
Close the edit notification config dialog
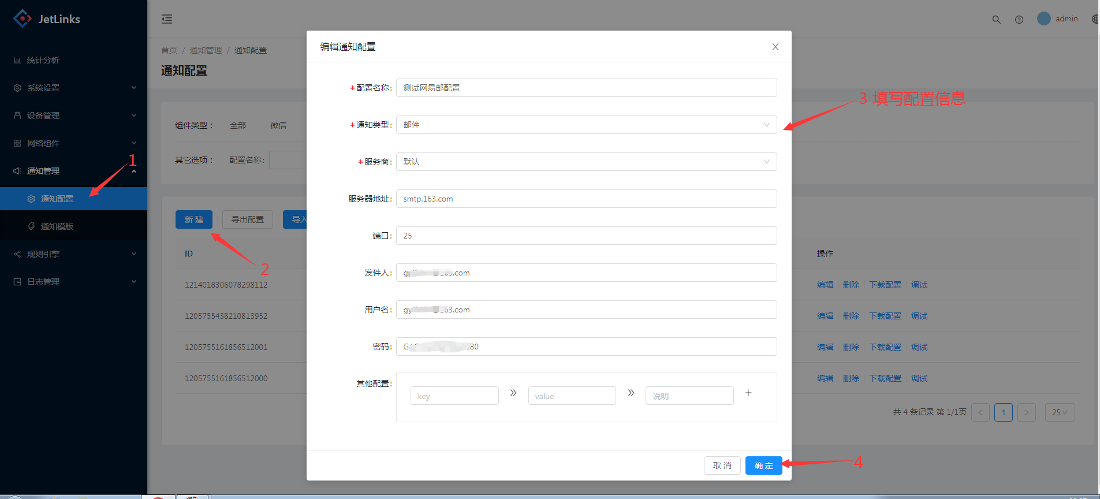775,47
